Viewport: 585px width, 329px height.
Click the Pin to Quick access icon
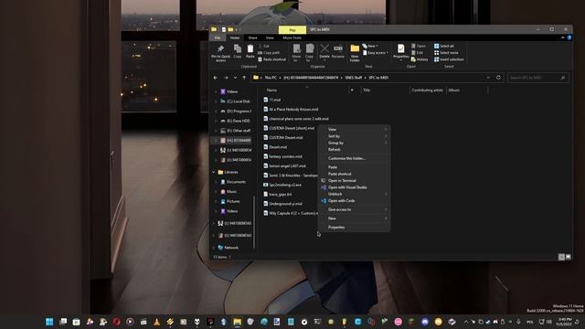(x=220, y=49)
